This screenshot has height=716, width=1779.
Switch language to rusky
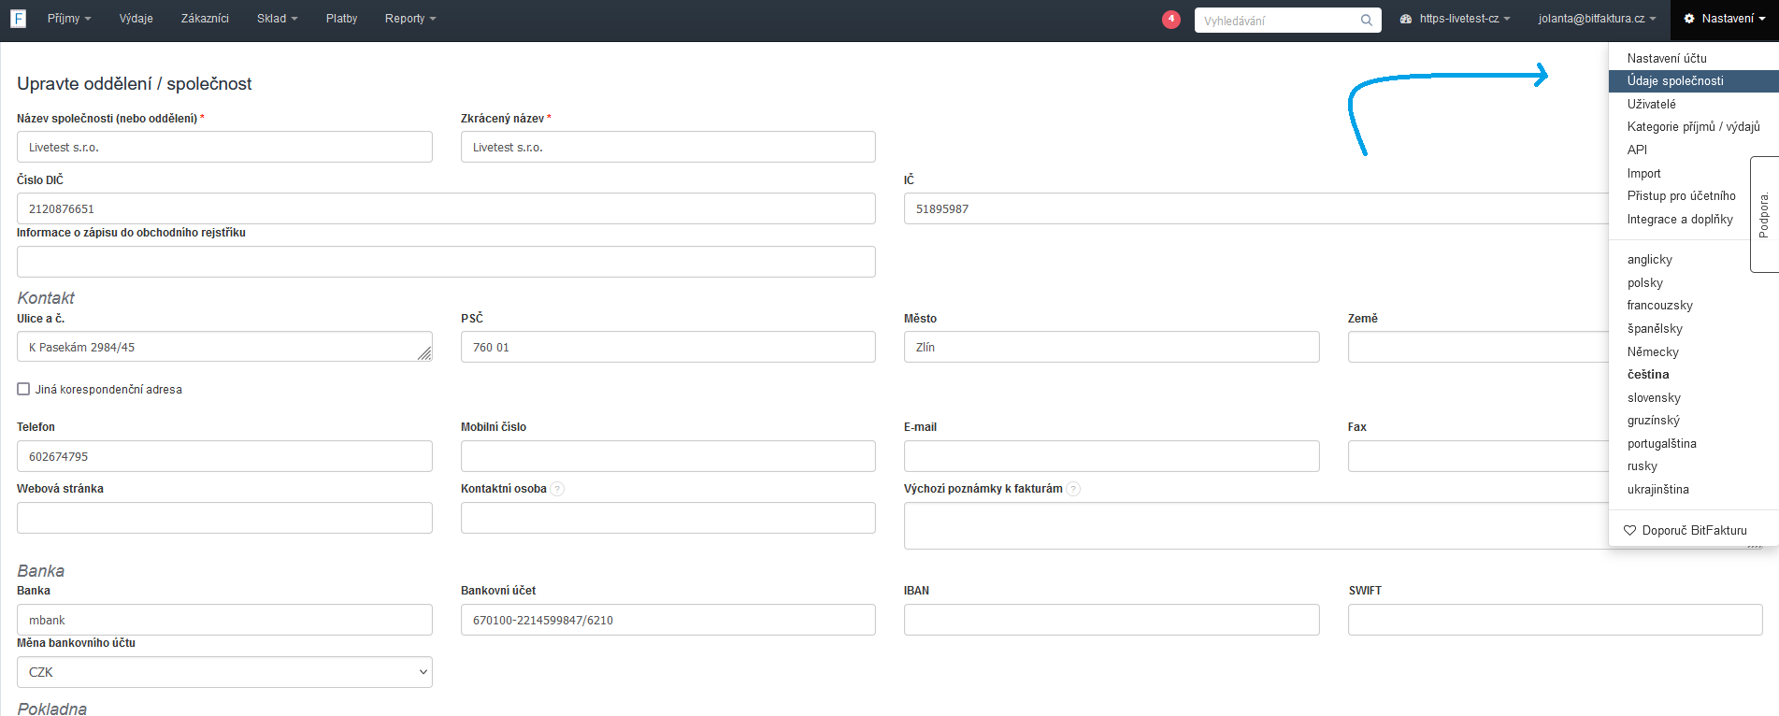(x=1642, y=466)
